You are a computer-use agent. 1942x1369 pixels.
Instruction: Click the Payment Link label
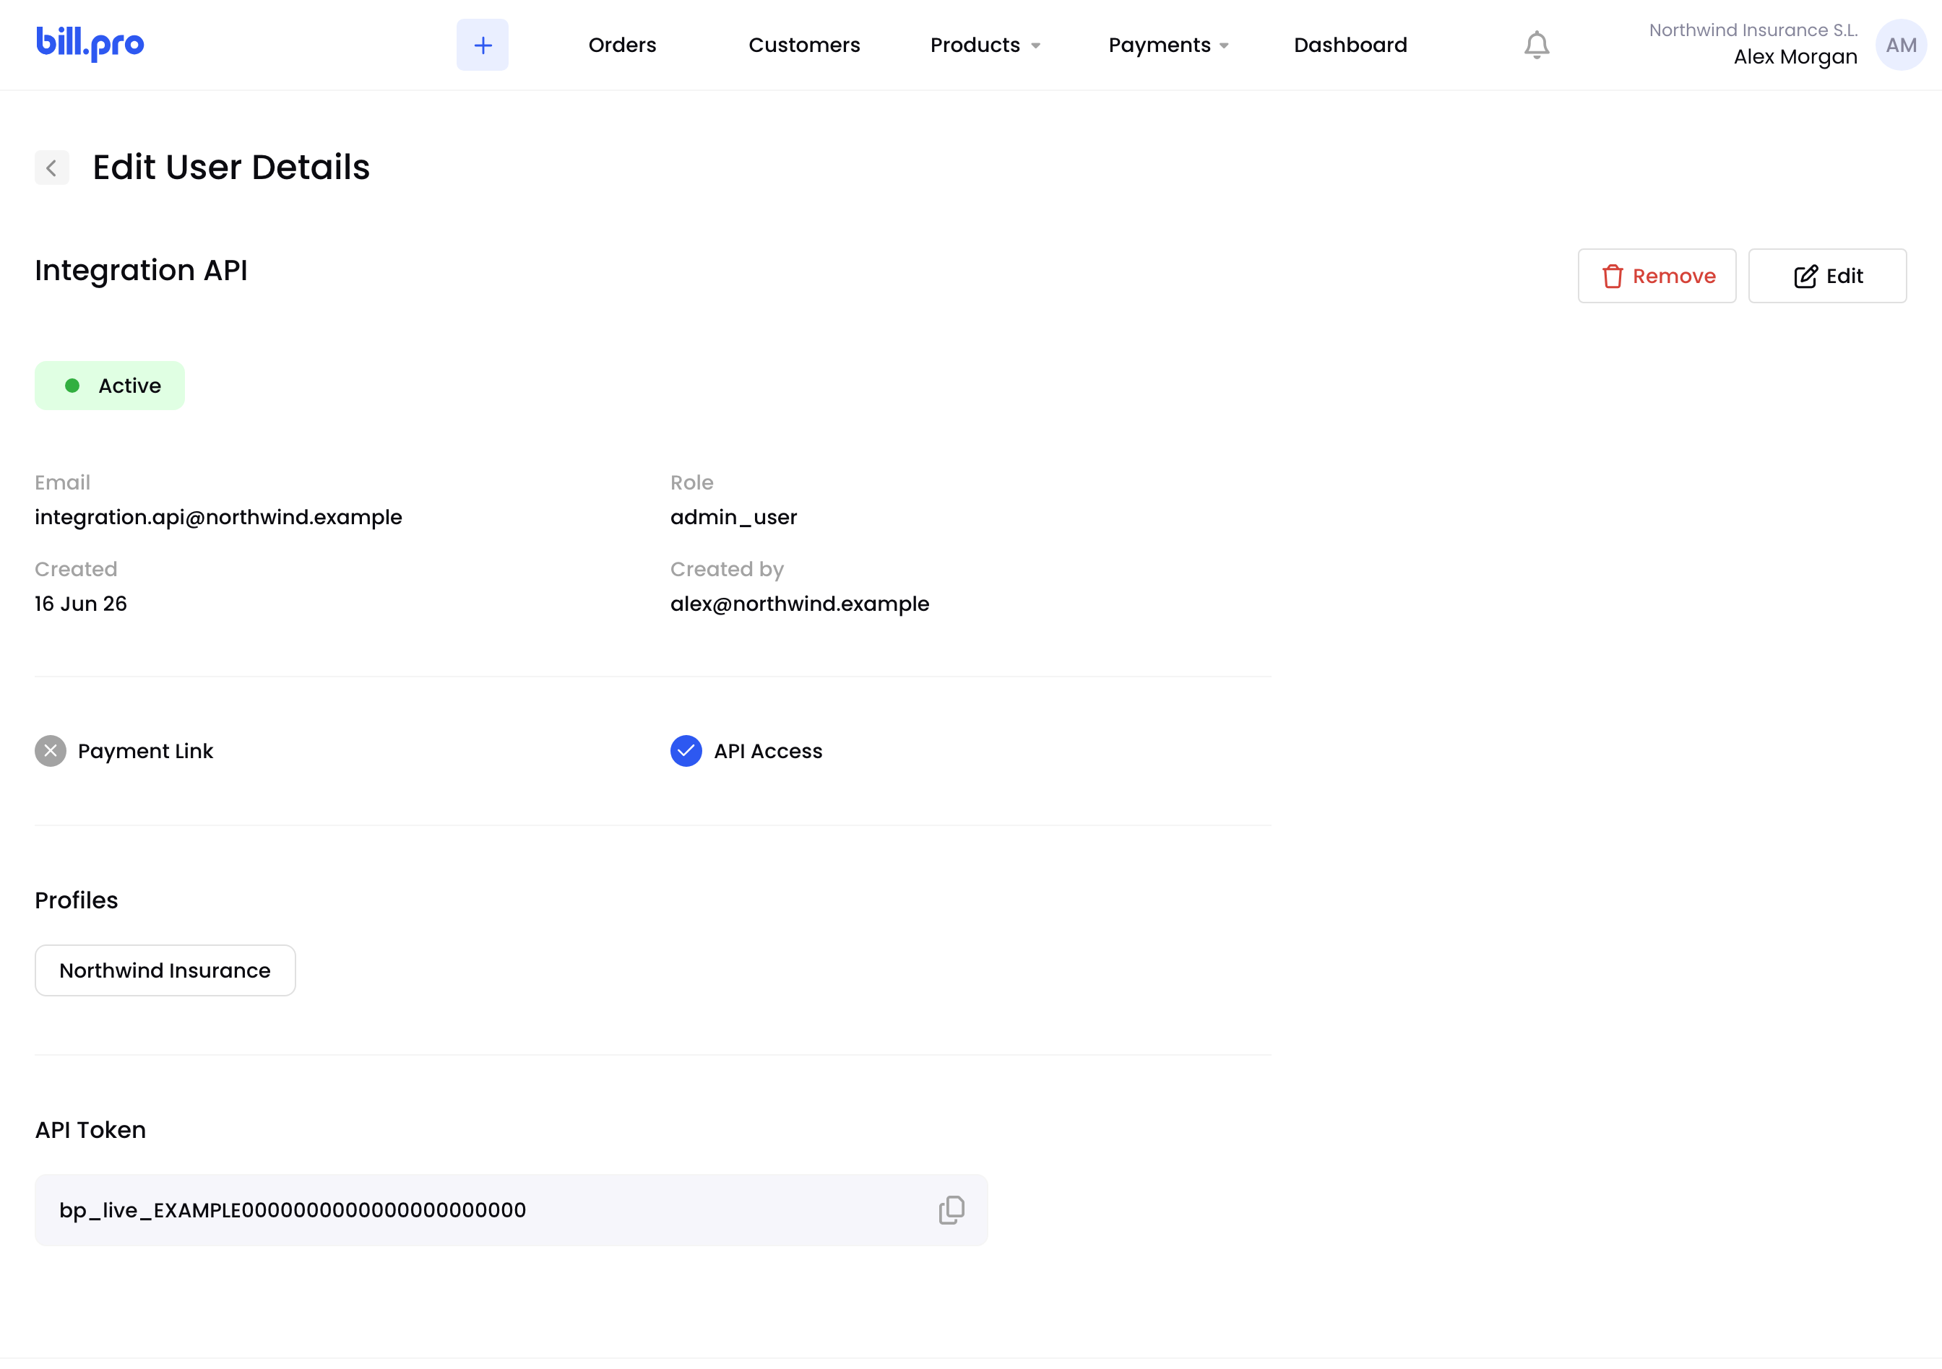(x=145, y=750)
